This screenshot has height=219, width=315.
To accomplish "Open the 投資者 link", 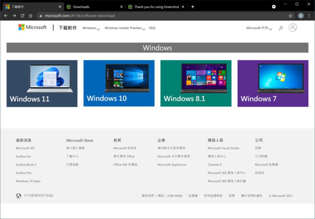I will [260, 173].
